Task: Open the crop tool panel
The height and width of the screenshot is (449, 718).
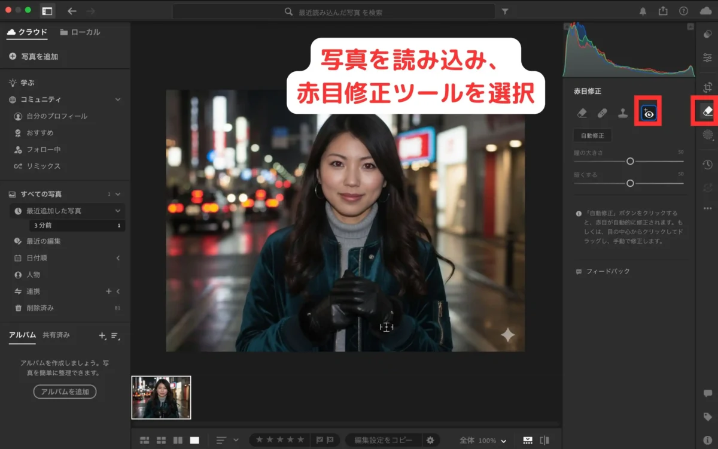Action: [707, 86]
